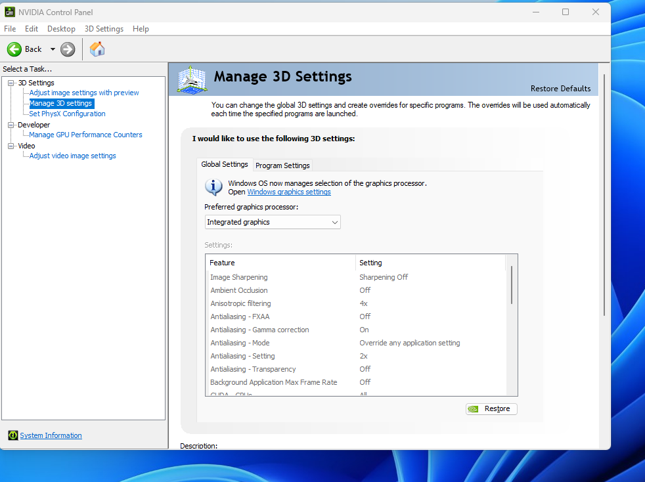Click the 2x antialiasing setting value
This screenshot has width=645, height=482.
tap(364, 356)
